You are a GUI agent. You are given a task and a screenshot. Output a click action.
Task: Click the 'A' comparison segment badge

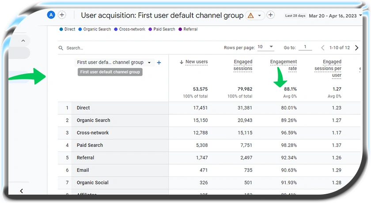[x=51, y=15]
